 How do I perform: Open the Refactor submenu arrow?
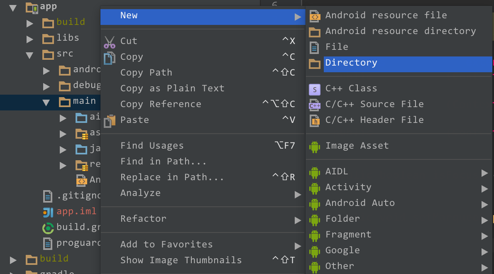tap(298, 220)
